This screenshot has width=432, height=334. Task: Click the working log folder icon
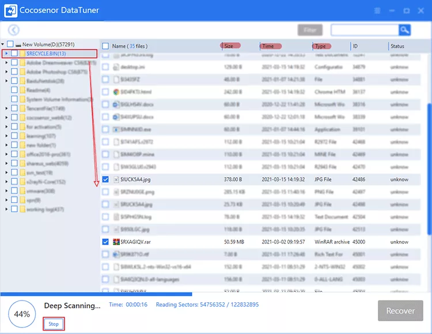click(x=22, y=209)
